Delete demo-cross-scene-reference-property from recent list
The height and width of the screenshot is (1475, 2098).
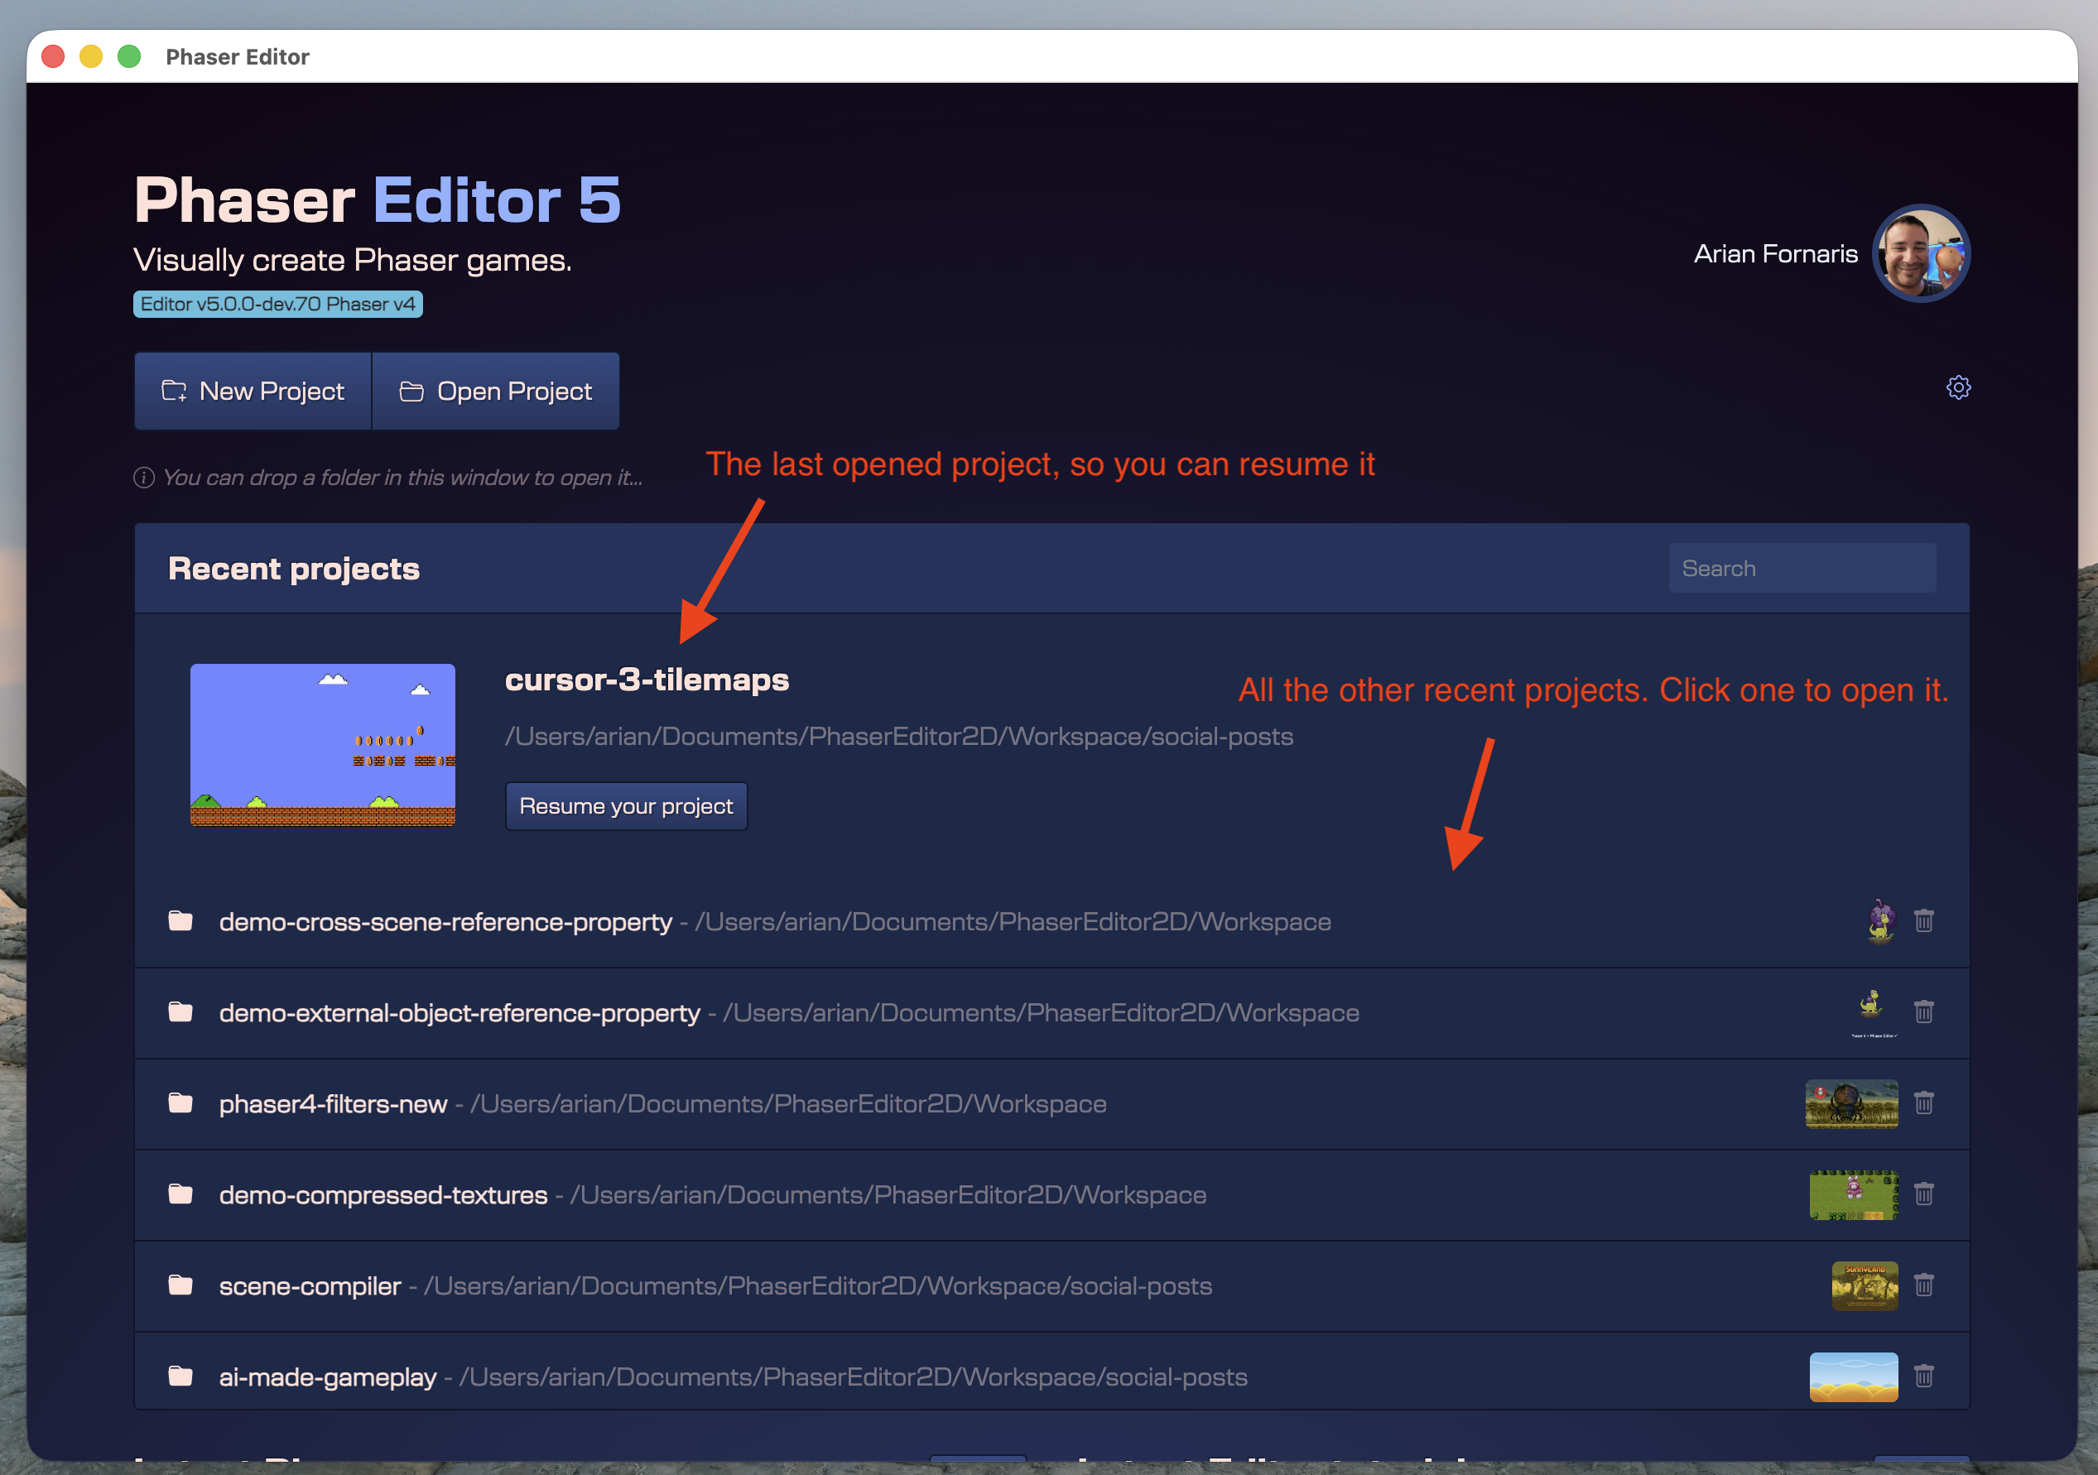[1924, 920]
